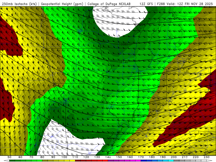Click the color scale label 50
216x162 pixels.
point(9,157)
